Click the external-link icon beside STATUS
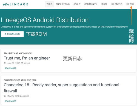Viewport: 137px width, 106px height. (113, 4)
